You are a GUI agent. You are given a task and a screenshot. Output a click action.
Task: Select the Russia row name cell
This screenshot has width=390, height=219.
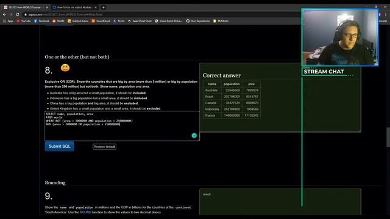pyautogui.click(x=212, y=116)
